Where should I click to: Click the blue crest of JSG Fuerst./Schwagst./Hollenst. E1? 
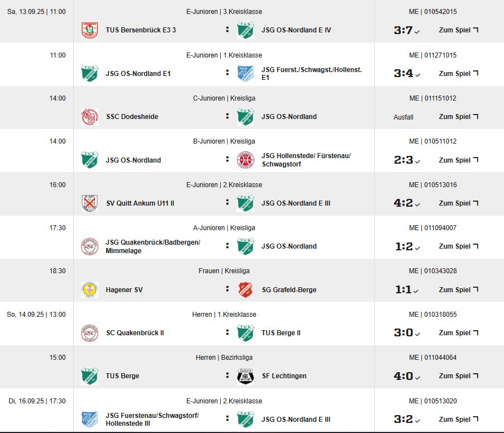(245, 74)
